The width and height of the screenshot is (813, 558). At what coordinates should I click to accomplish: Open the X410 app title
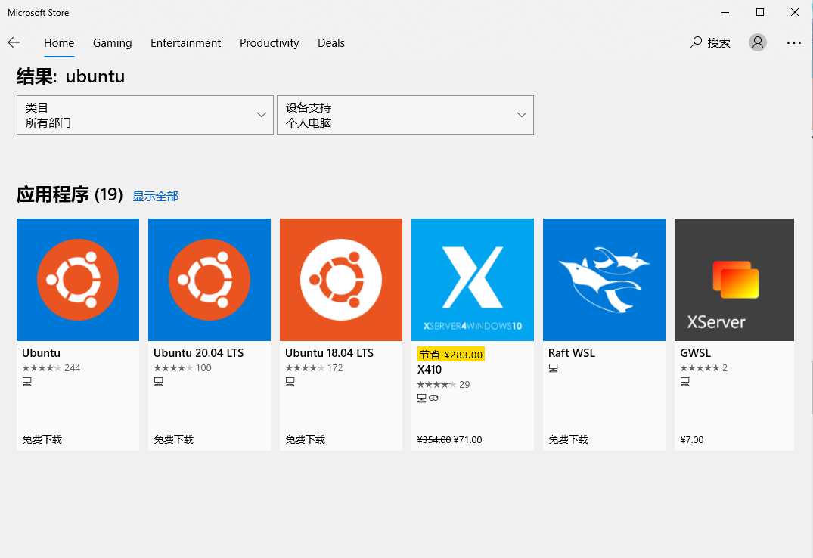pos(430,370)
